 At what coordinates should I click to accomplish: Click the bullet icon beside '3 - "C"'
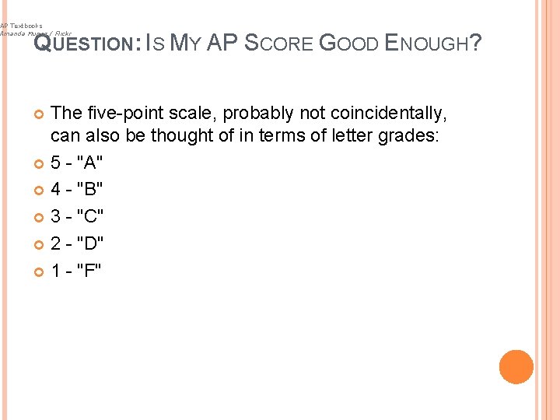(40, 217)
